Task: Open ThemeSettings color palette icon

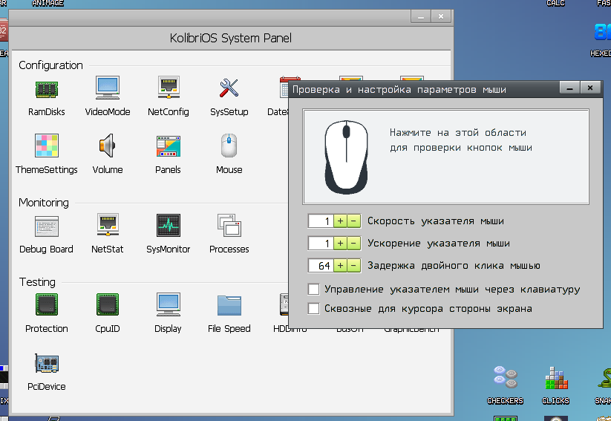Action: coord(47,146)
